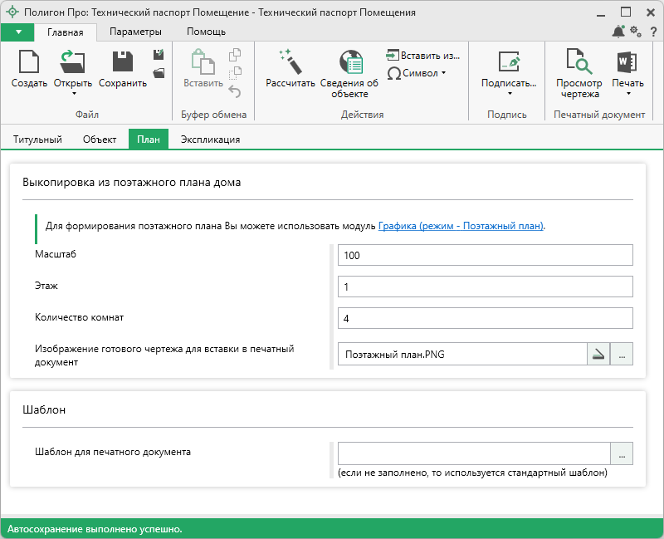Screen dimensions: 664x539
Task: Switch to the Параметры ribbon tab
Action: (x=135, y=32)
